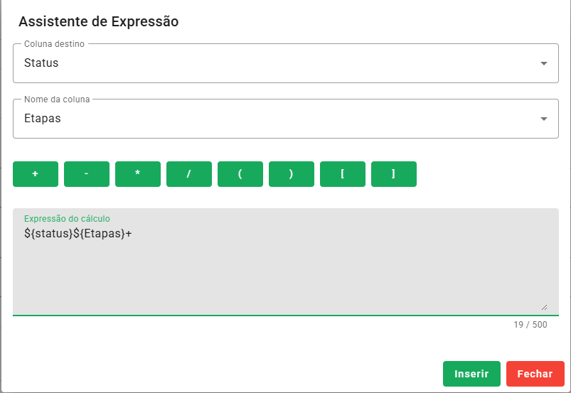Click the Expressão do cálculo label
Screen dimensions: 571x393
click(x=67, y=218)
